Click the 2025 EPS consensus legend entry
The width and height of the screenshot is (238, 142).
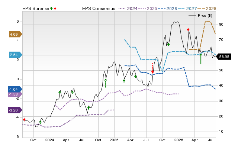click(x=148, y=9)
